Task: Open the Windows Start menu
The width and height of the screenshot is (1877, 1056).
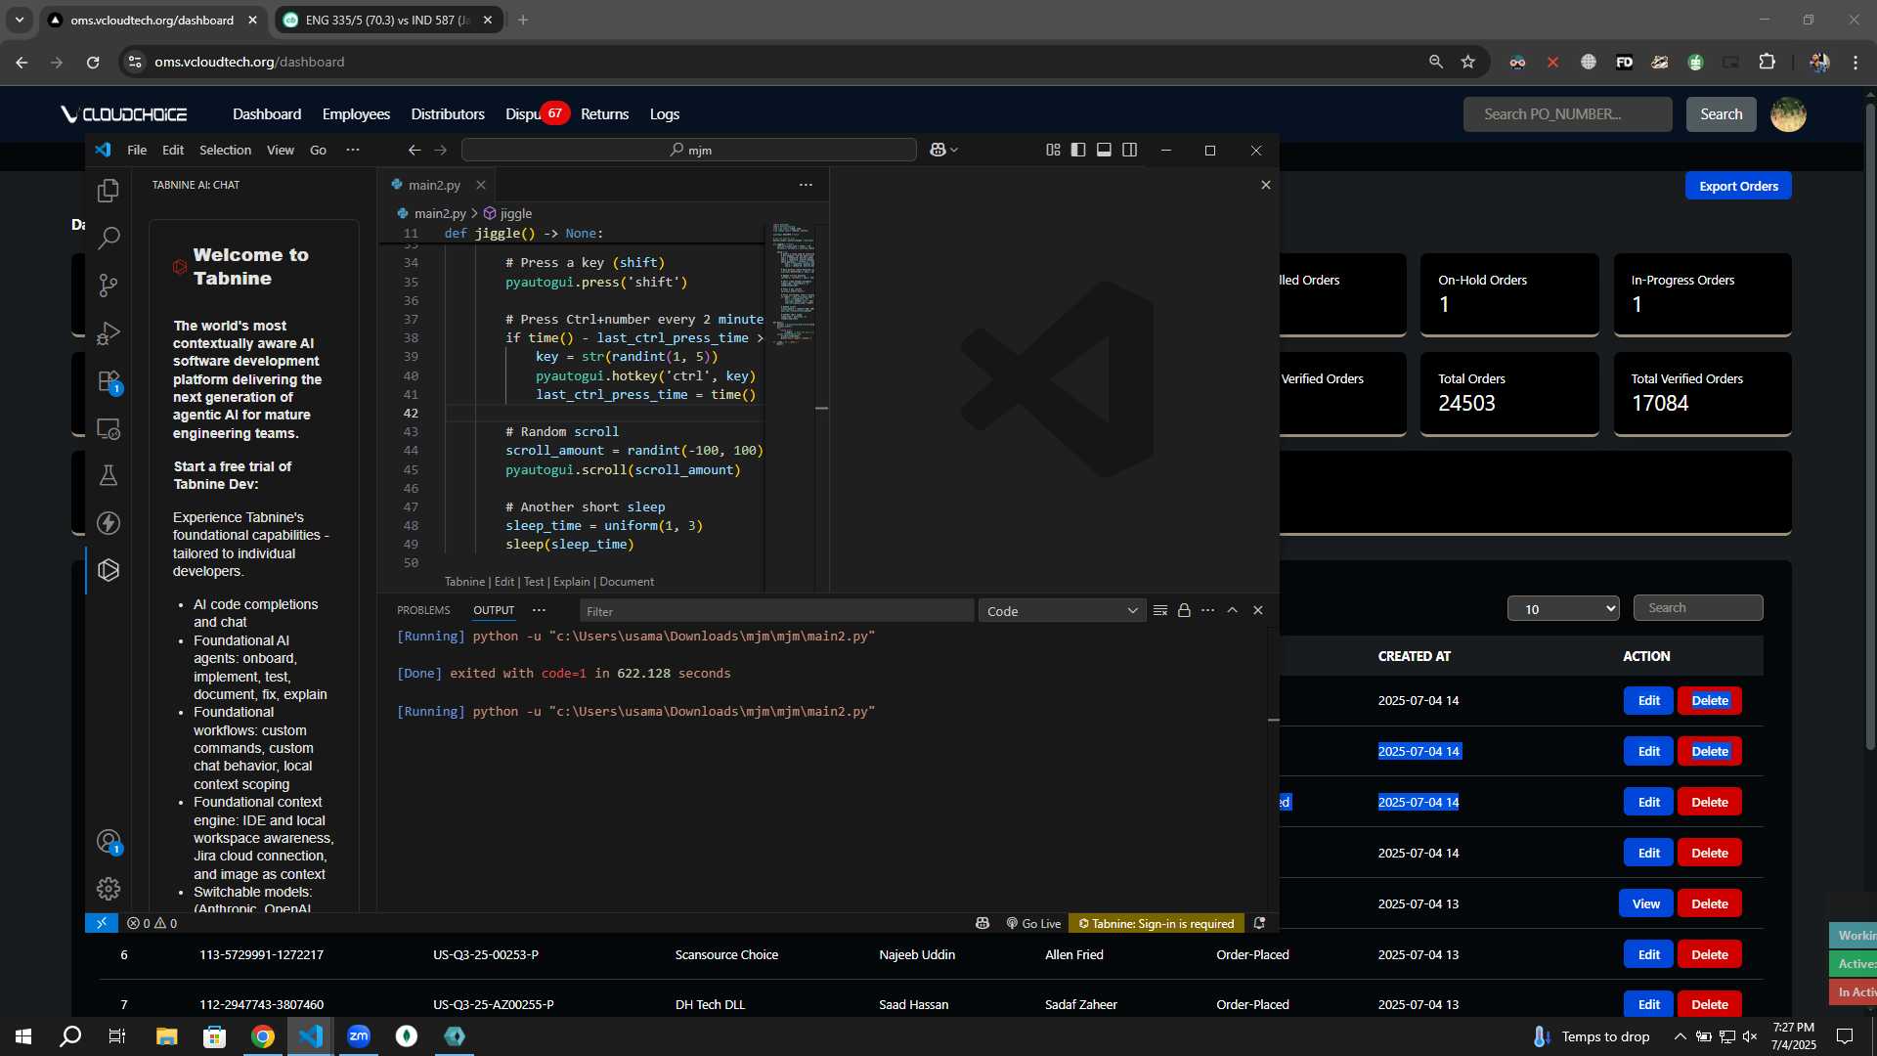Action: point(23,1036)
